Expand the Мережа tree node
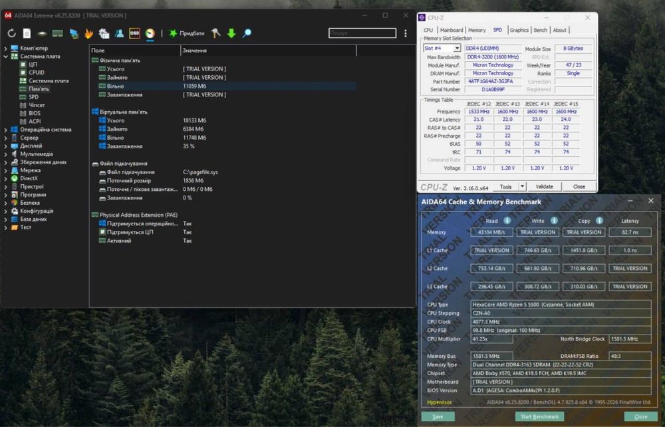This screenshot has height=427, width=665. tap(5, 170)
